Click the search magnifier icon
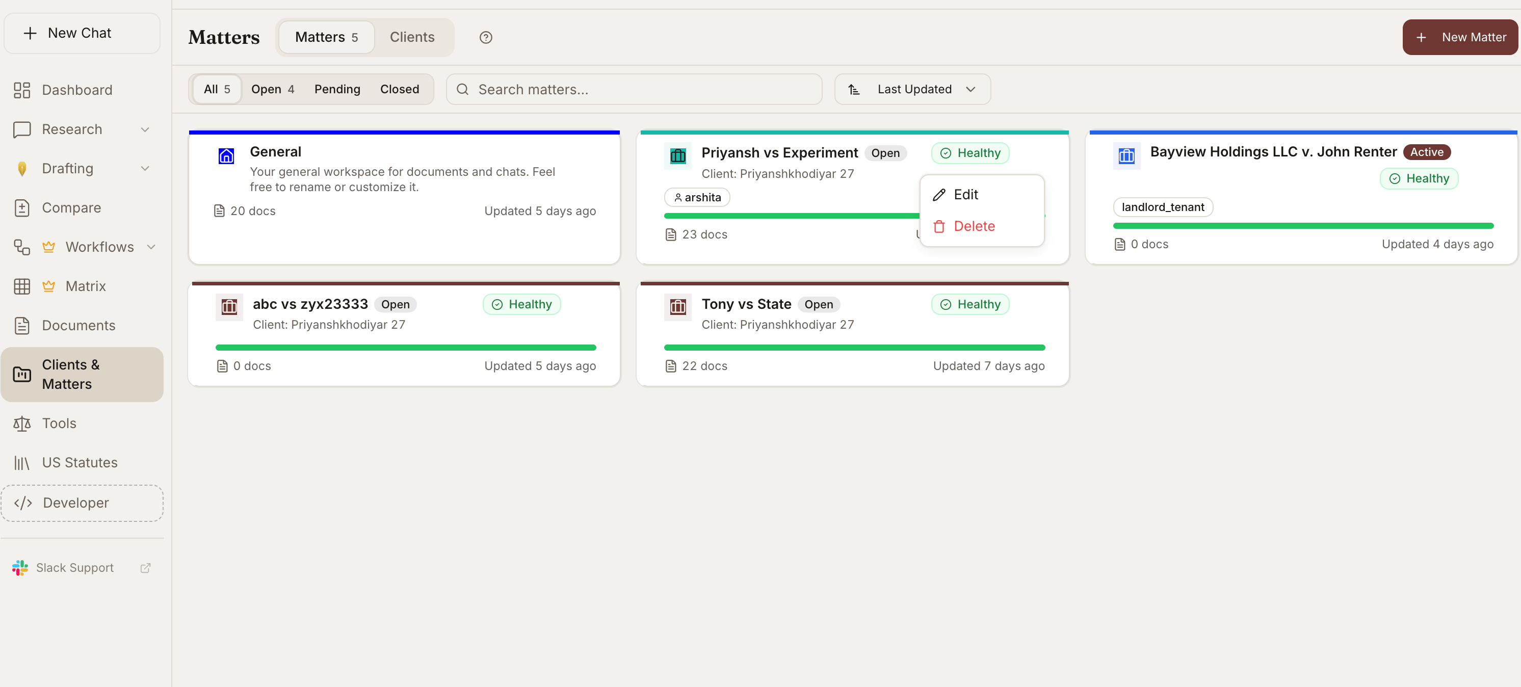Viewport: 1521px width, 687px height. (x=462, y=89)
